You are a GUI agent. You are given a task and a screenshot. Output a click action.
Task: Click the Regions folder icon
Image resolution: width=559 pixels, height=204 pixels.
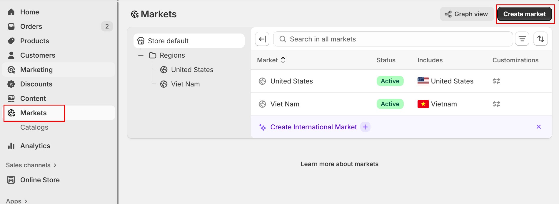[153, 55]
